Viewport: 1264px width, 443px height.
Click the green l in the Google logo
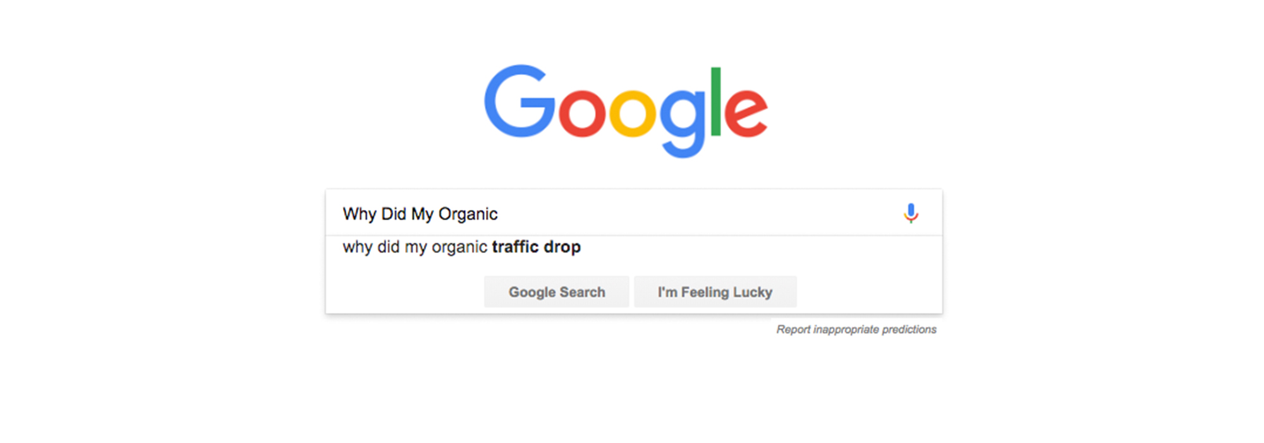tap(716, 102)
